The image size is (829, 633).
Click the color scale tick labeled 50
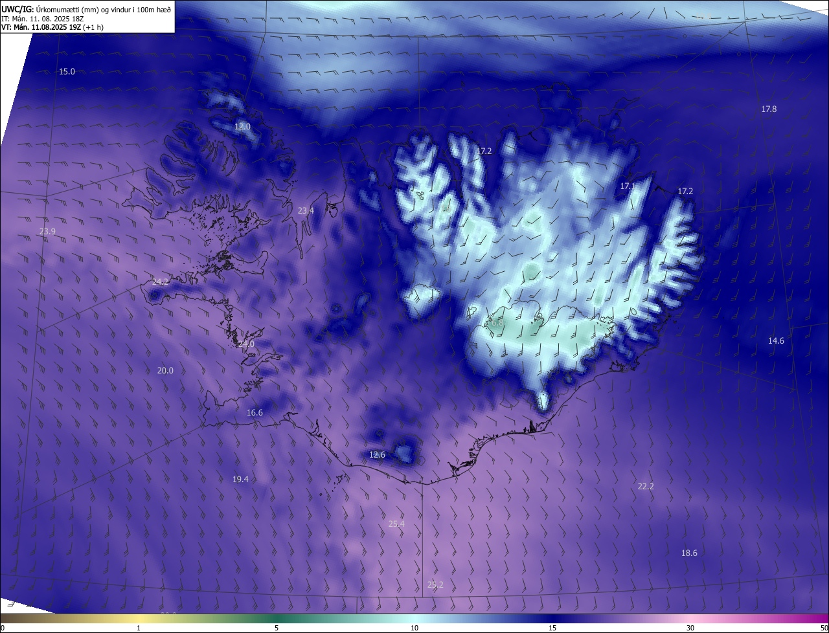[x=823, y=628]
